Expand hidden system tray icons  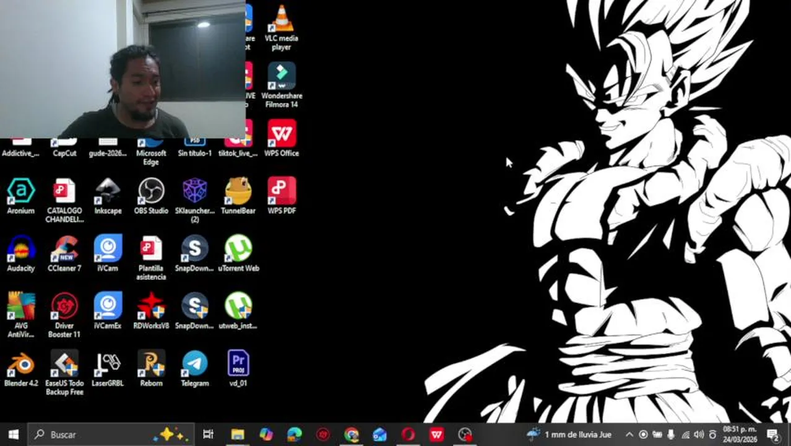tap(629, 434)
